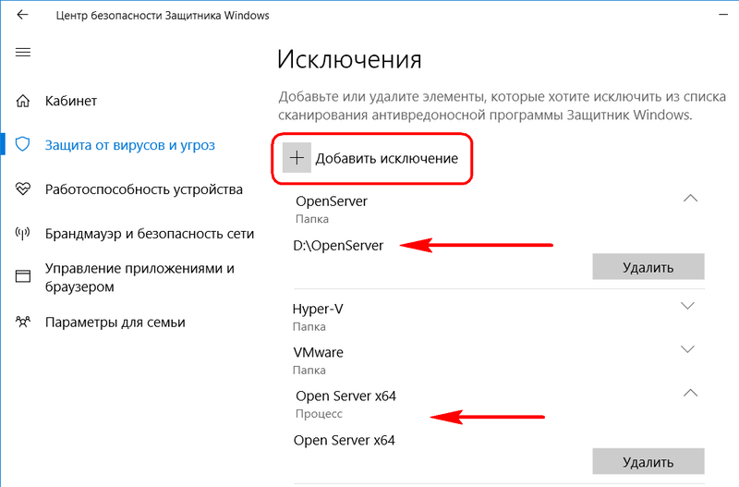Collapse the Open Server x64 process entry
739x487 pixels.
click(690, 393)
